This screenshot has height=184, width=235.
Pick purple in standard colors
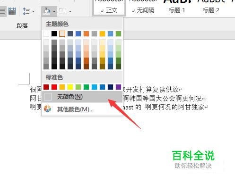(118, 87)
